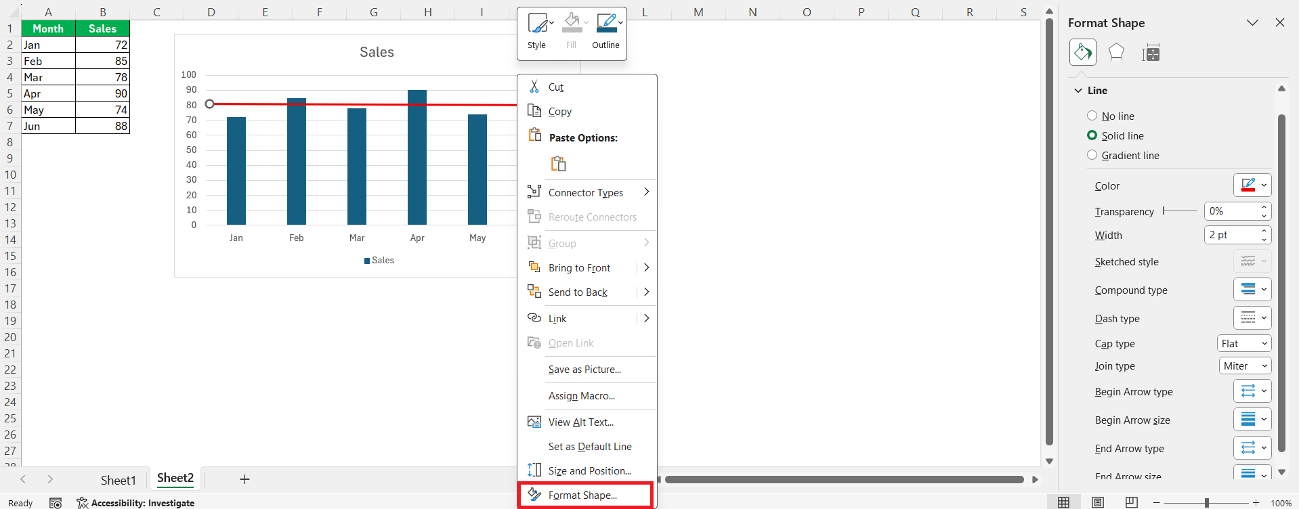Select the Month header cell
Screen dimensions: 1299x509
48,28
